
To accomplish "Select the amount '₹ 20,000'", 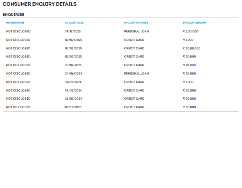I will 190,65.
